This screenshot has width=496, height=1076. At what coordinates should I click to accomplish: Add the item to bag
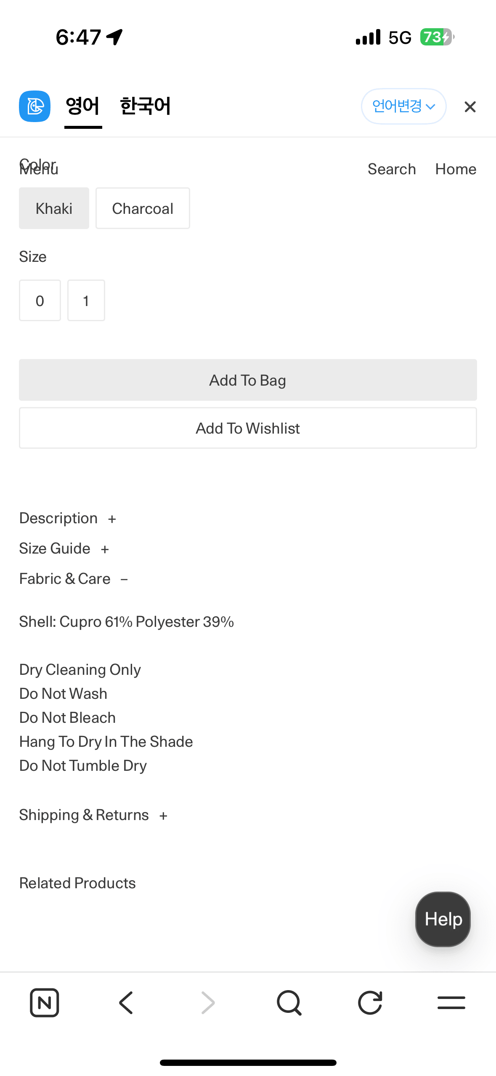248,380
